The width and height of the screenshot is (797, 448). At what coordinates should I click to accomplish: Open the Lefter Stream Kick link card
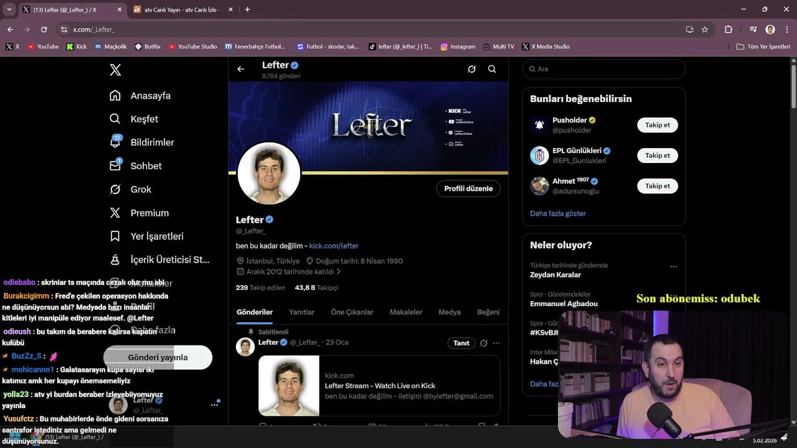(379, 386)
